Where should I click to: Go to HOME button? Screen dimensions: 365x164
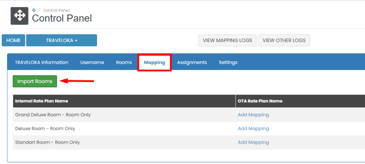[x=14, y=41]
